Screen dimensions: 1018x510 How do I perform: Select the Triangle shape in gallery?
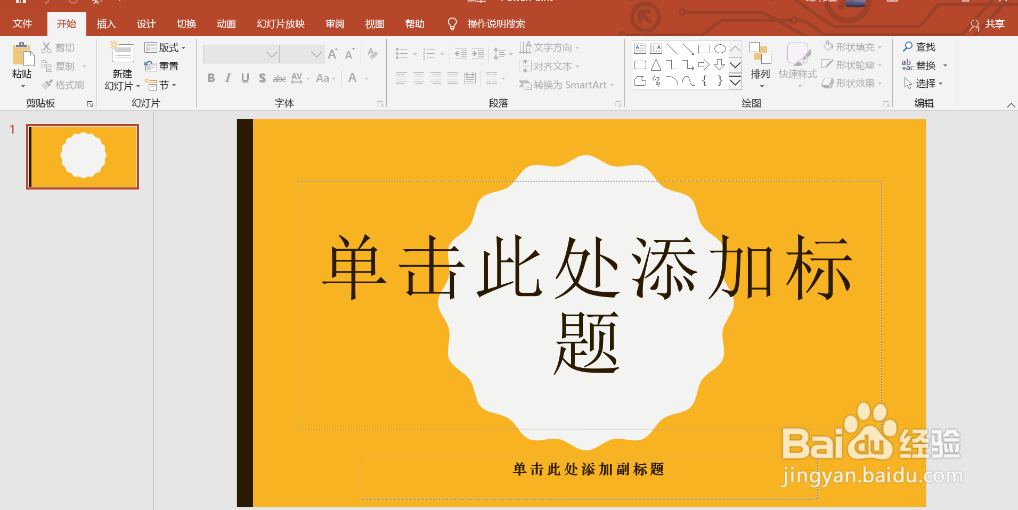656,65
